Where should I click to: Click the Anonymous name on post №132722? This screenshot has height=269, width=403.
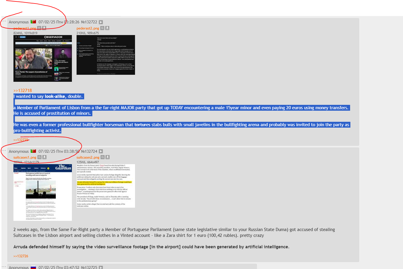(x=19, y=22)
